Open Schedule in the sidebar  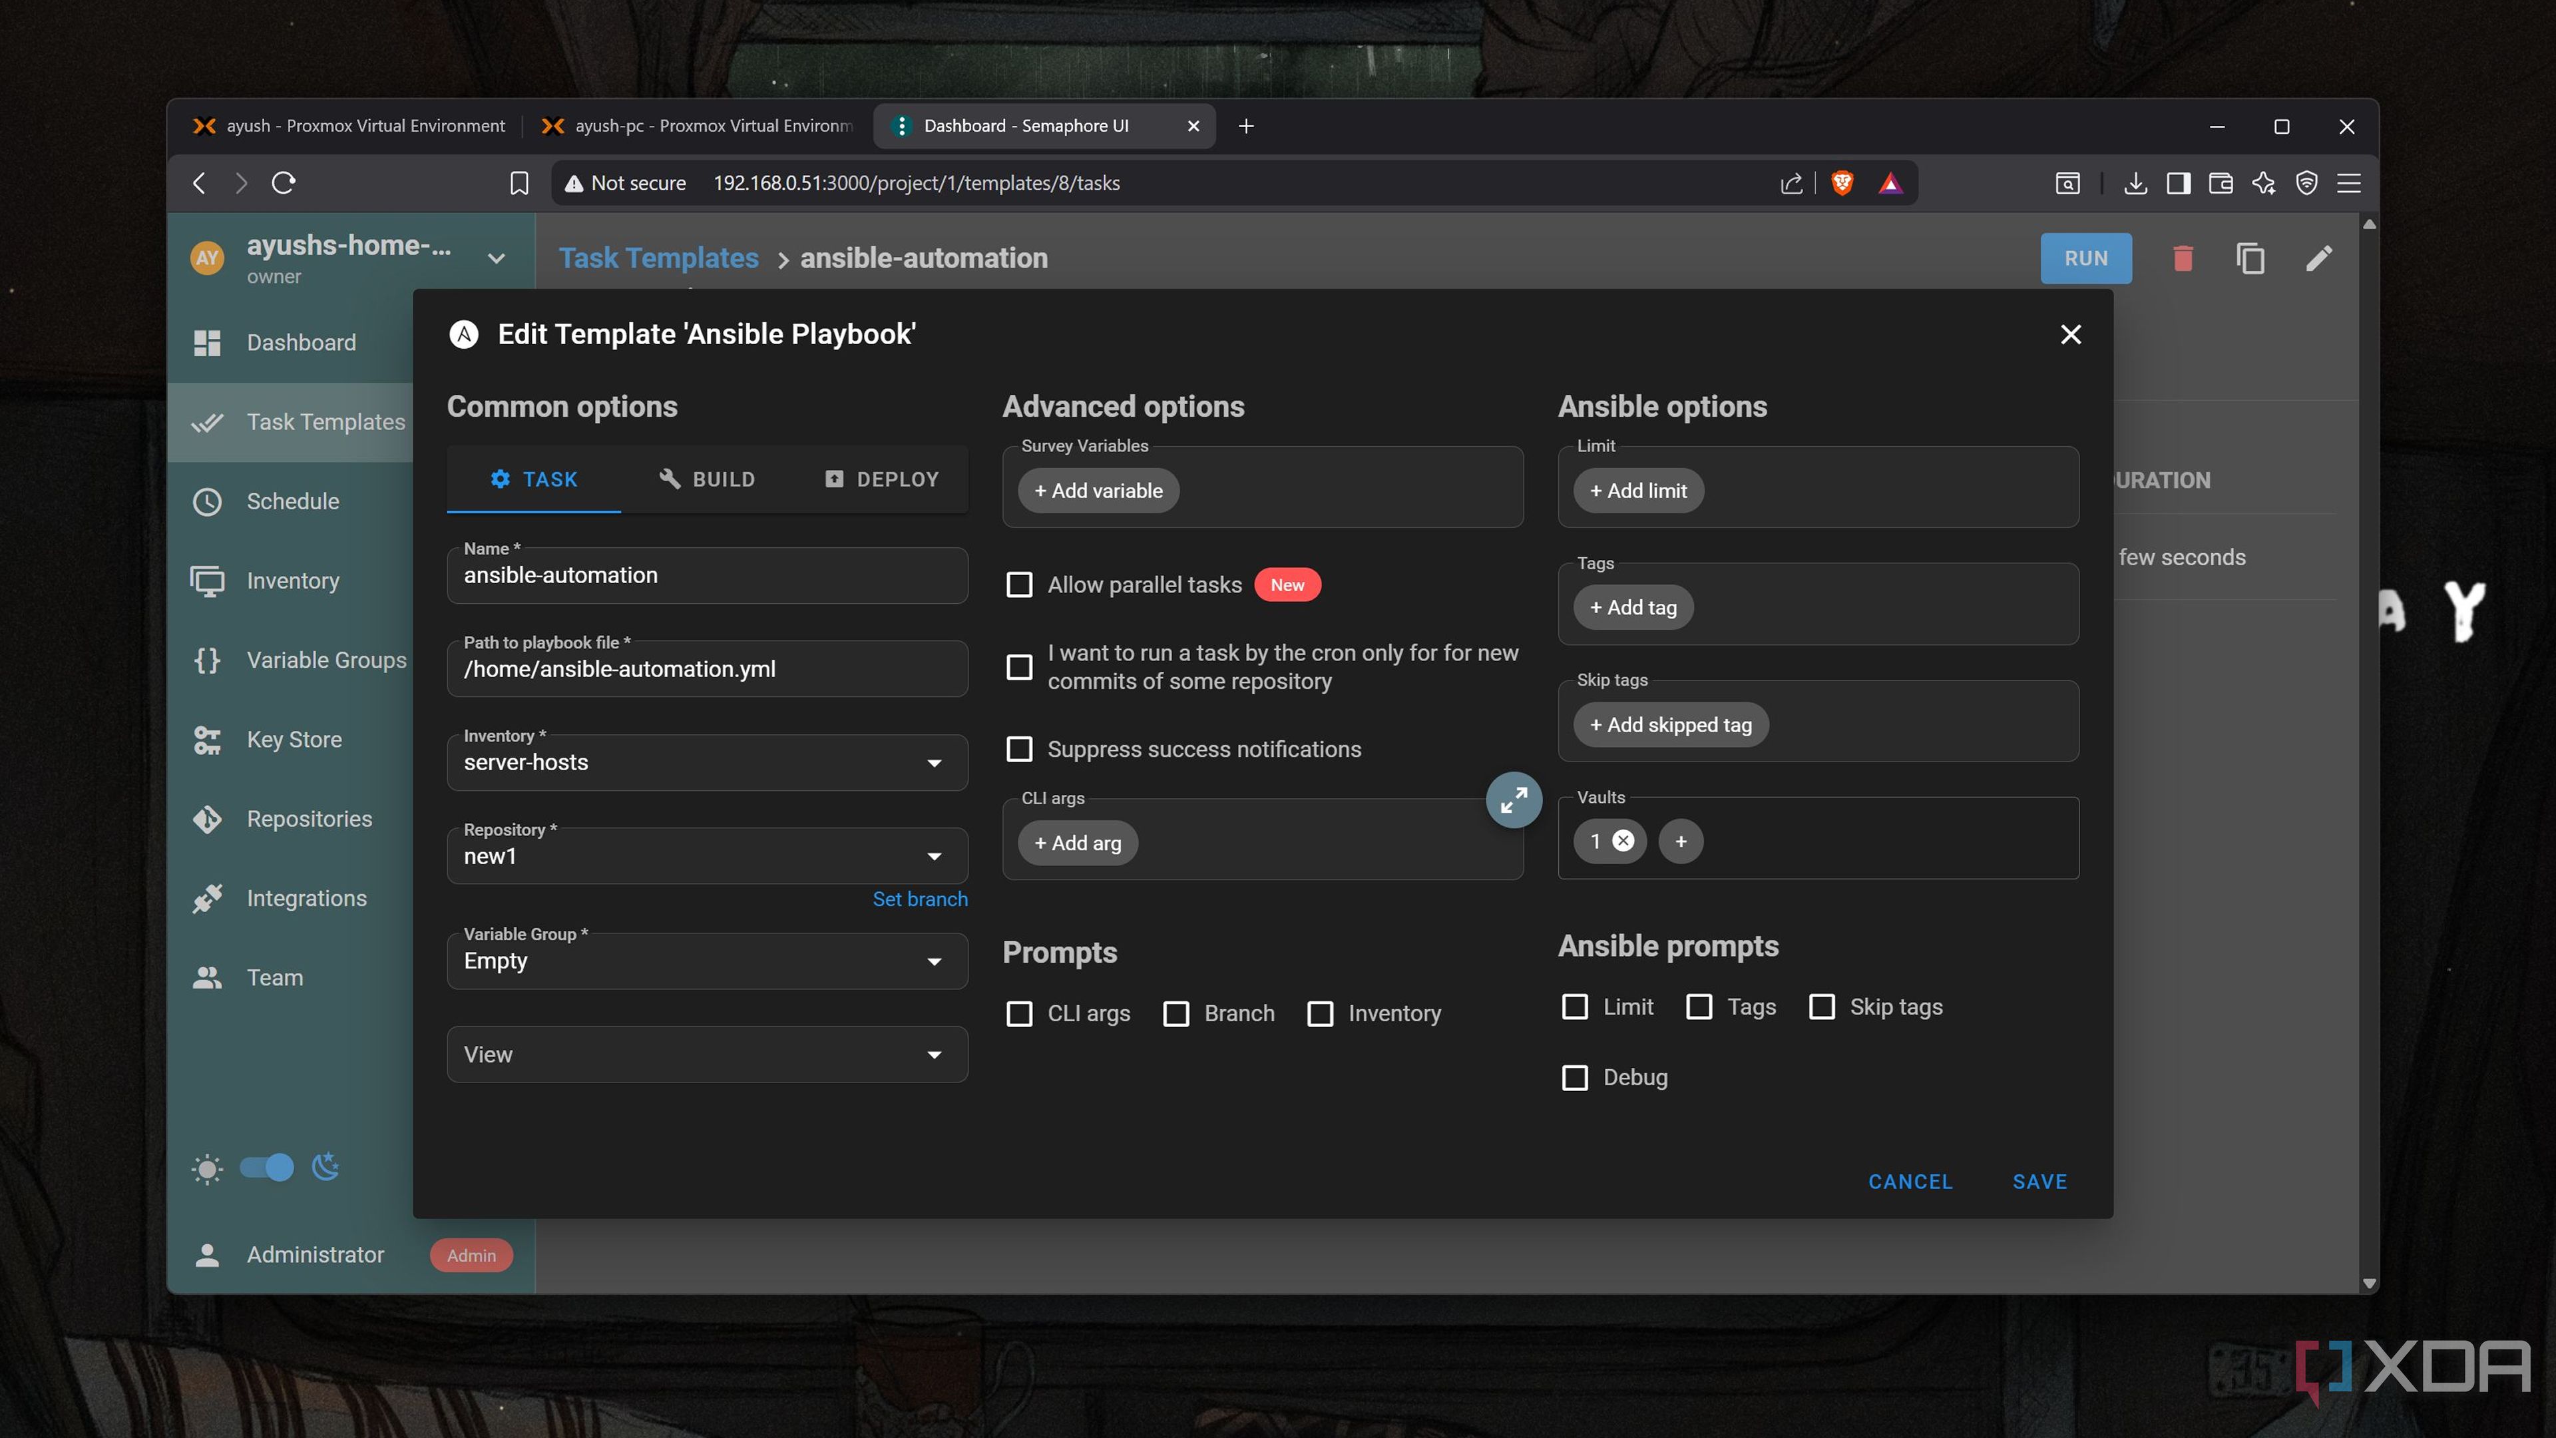point(290,501)
